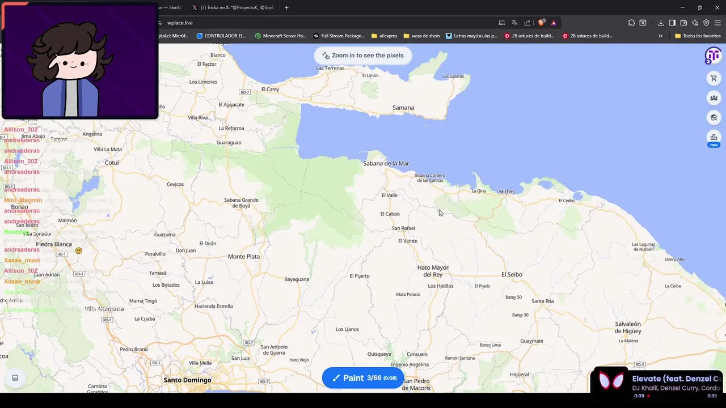Open the user profile avatar on wplace

tap(713, 56)
